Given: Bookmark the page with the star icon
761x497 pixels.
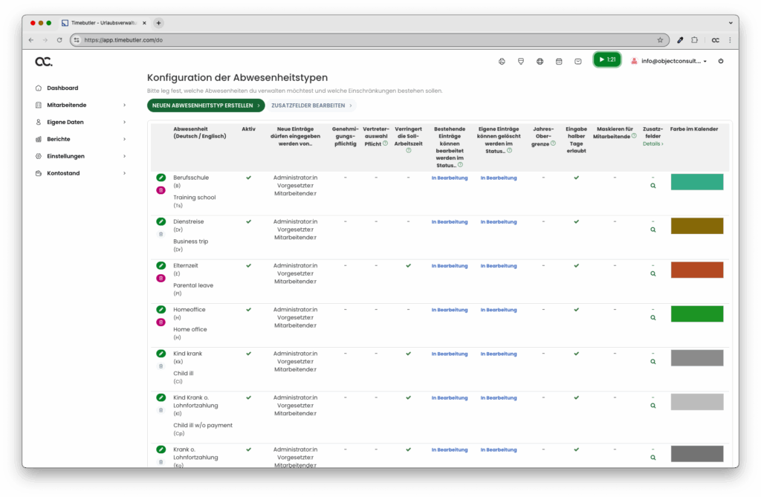Looking at the screenshot, I should pyautogui.click(x=660, y=40).
